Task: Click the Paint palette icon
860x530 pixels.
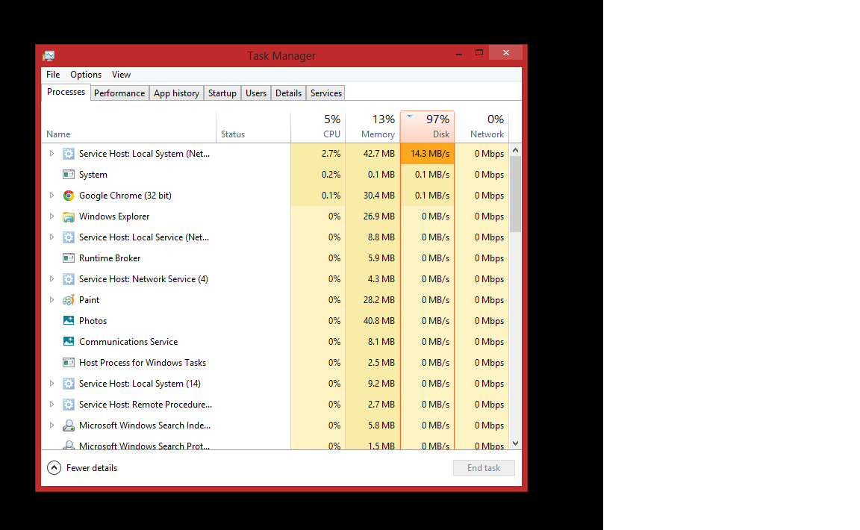Action: 69,300
